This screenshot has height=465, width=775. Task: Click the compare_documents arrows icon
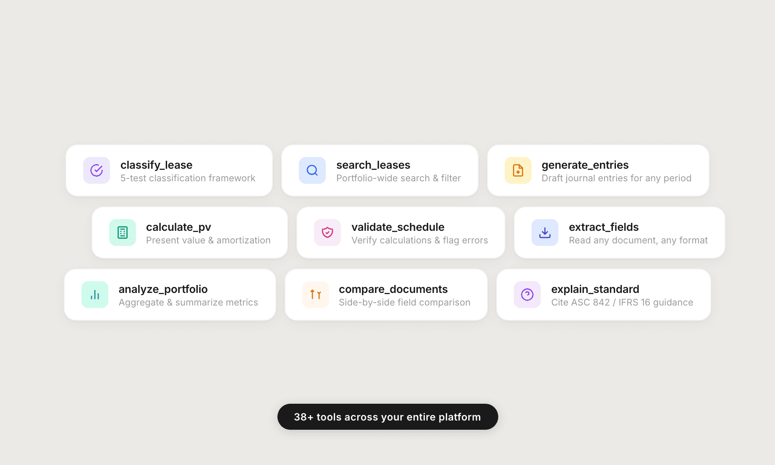click(x=315, y=295)
